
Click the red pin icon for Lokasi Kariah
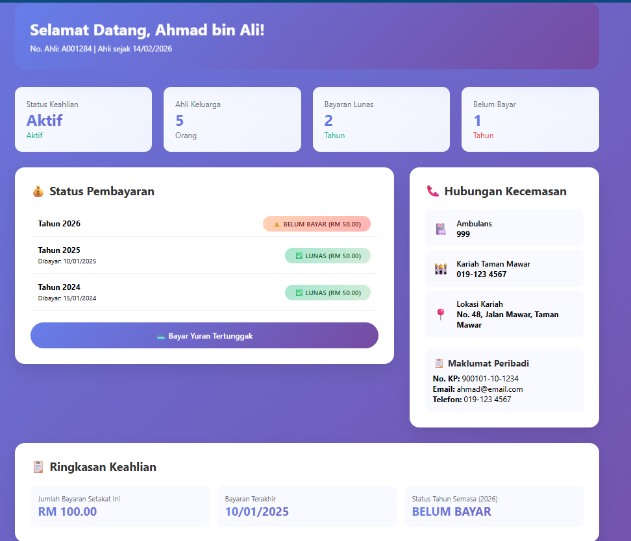(441, 314)
